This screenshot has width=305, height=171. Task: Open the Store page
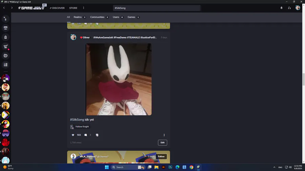(x=73, y=8)
